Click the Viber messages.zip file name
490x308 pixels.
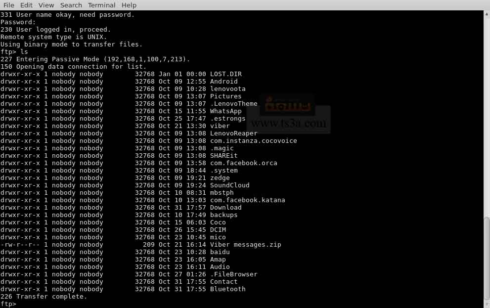(246, 245)
